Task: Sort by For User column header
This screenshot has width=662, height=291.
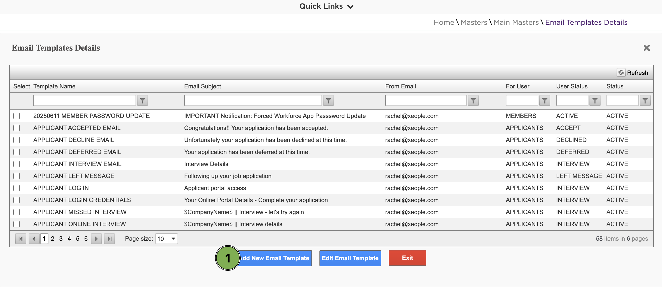Action: [x=517, y=86]
